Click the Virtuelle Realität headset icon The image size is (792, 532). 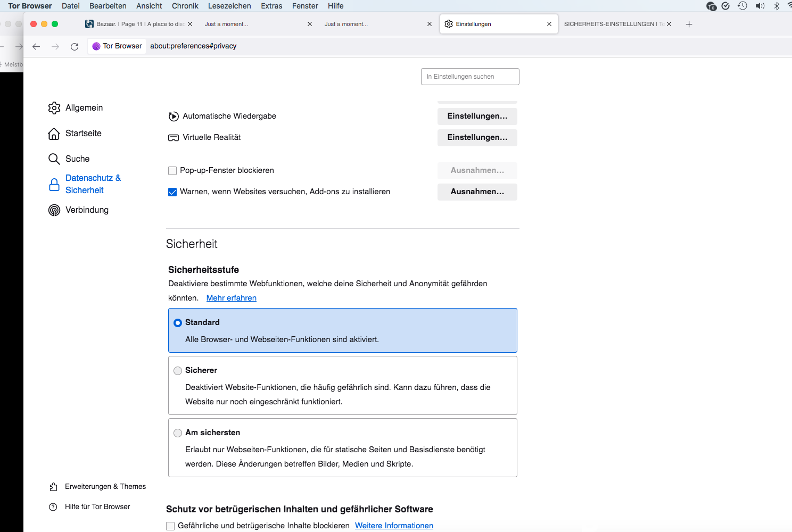174,138
